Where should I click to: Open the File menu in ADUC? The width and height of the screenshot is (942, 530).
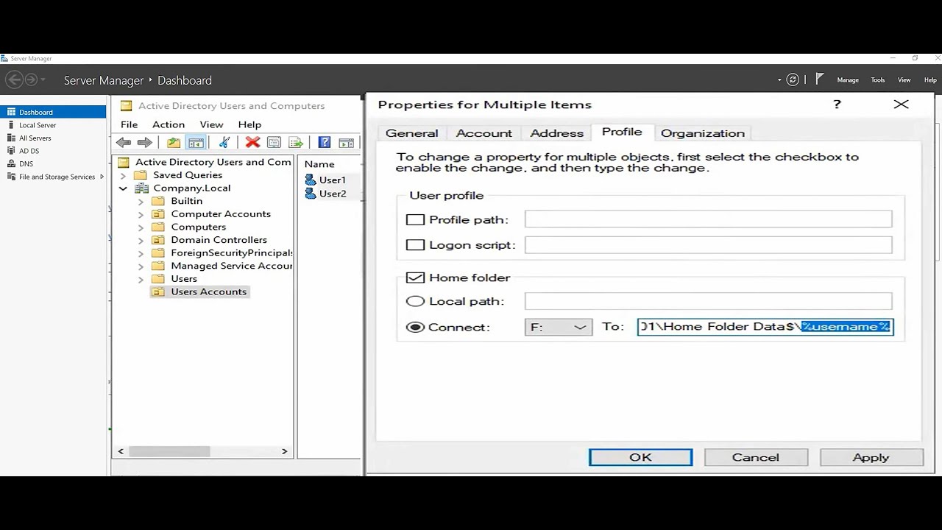tap(129, 124)
